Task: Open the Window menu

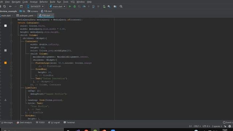Action: click(80, 2)
